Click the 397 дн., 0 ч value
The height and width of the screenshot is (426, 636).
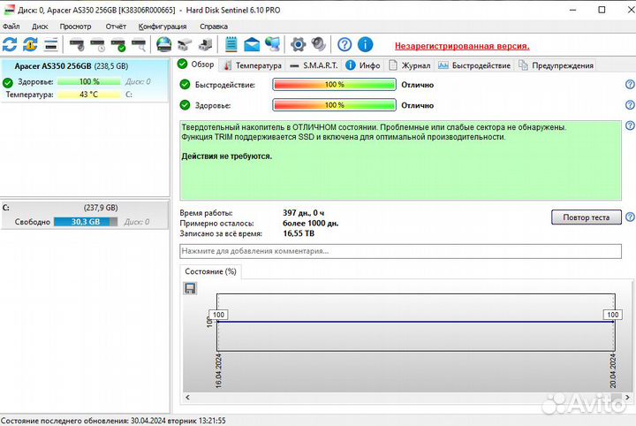(303, 213)
